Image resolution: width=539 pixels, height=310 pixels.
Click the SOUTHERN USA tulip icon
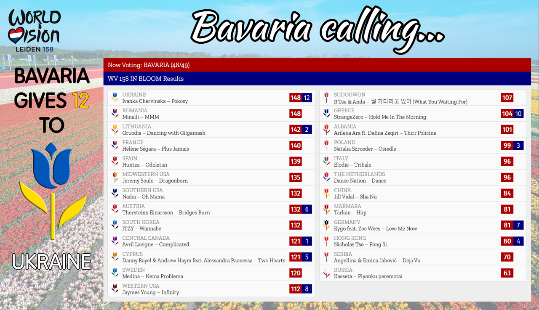[115, 193]
